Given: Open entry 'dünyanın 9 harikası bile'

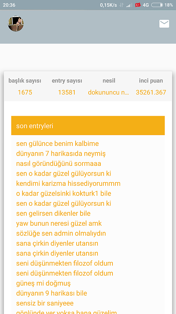Looking at the screenshot, I should coord(51,293).
